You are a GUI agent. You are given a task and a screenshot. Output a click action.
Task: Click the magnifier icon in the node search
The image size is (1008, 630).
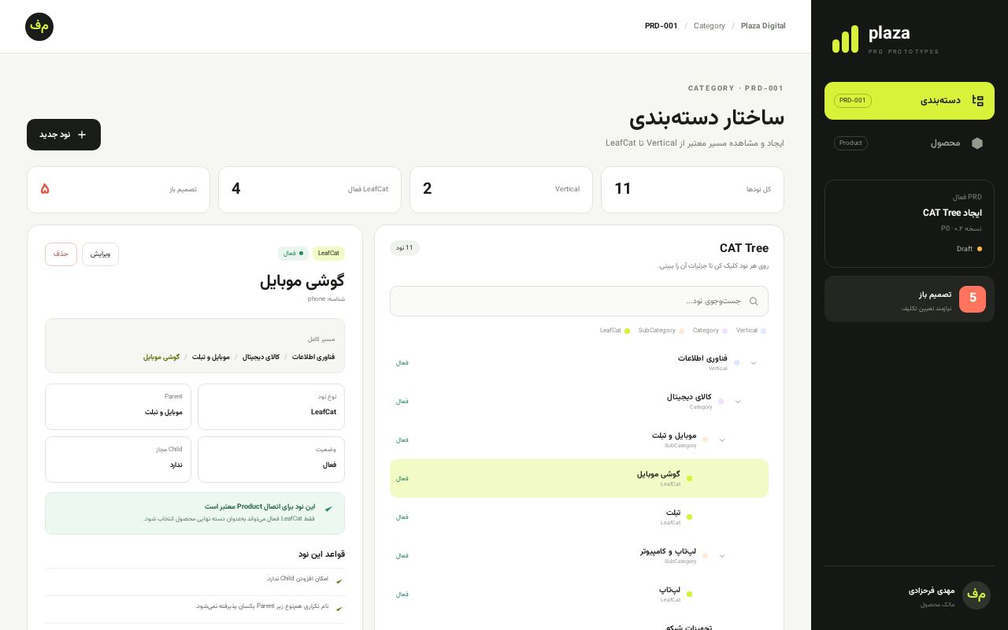[x=754, y=302]
